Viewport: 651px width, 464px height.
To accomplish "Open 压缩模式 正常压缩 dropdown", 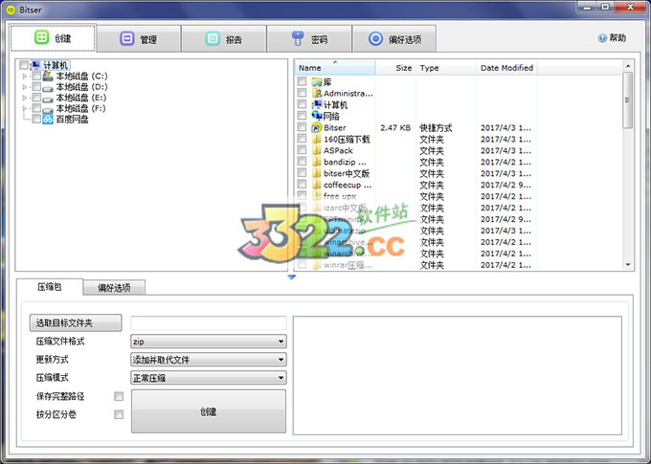I will pos(209,378).
